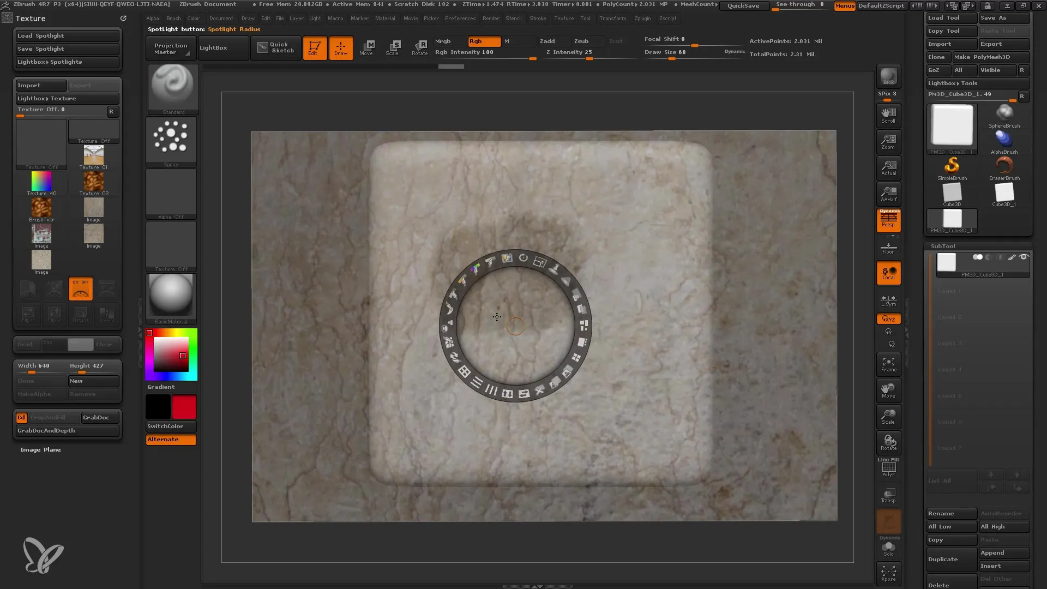Image resolution: width=1047 pixels, height=589 pixels.
Task: Select the SimpleBrush tool
Action: click(952, 169)
